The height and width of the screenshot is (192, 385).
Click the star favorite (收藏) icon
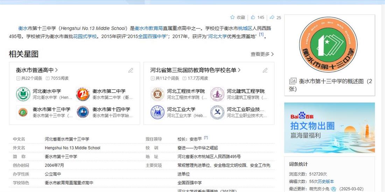click(232, 17)
